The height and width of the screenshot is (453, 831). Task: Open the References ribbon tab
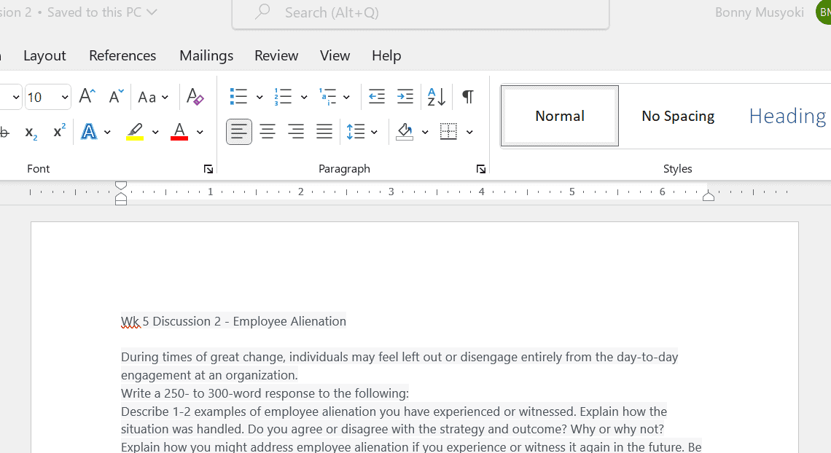(122, 55)
